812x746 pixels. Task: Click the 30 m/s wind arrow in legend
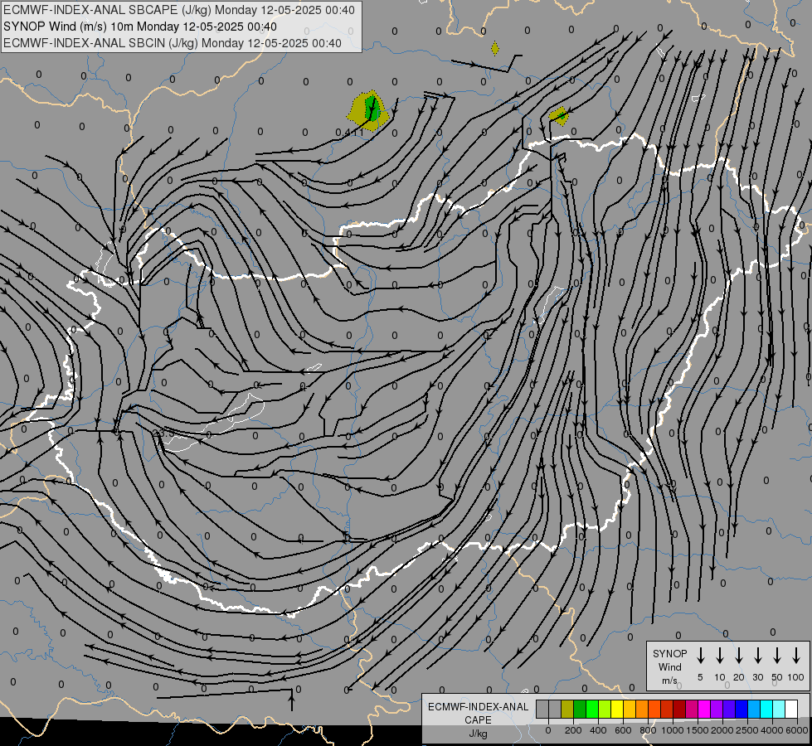[x=757, y=655]
